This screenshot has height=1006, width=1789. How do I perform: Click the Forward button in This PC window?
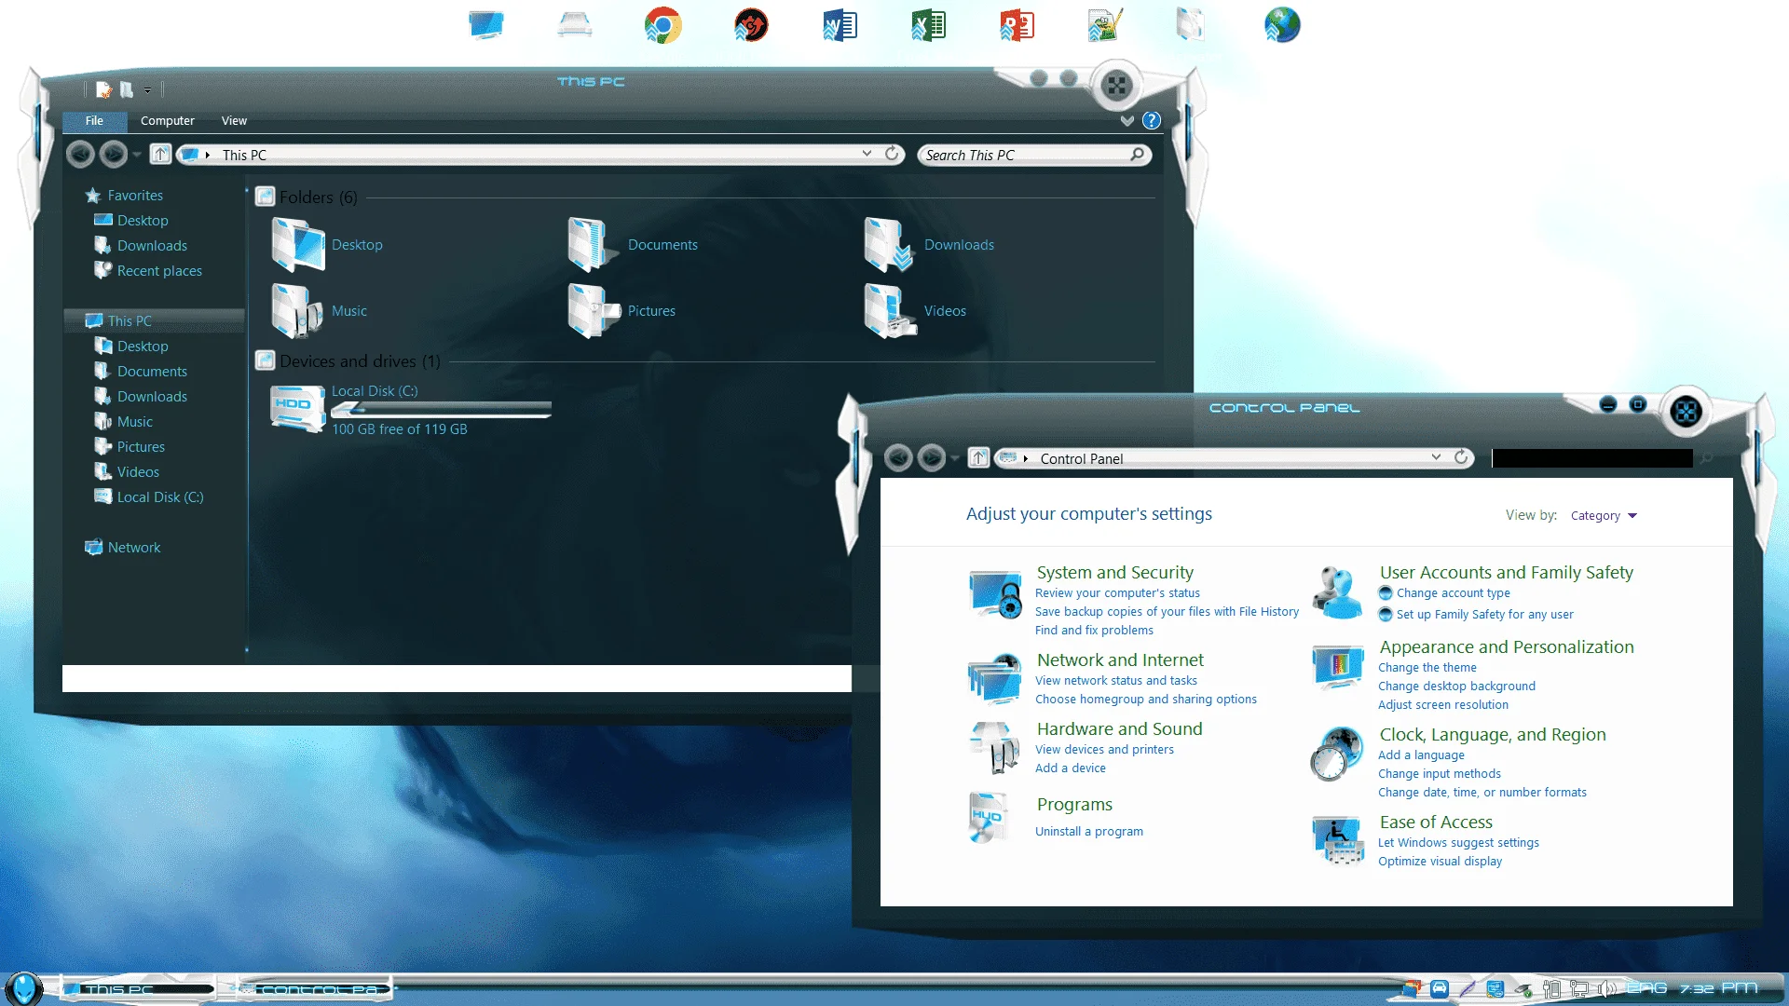click(x=113, y=154)
